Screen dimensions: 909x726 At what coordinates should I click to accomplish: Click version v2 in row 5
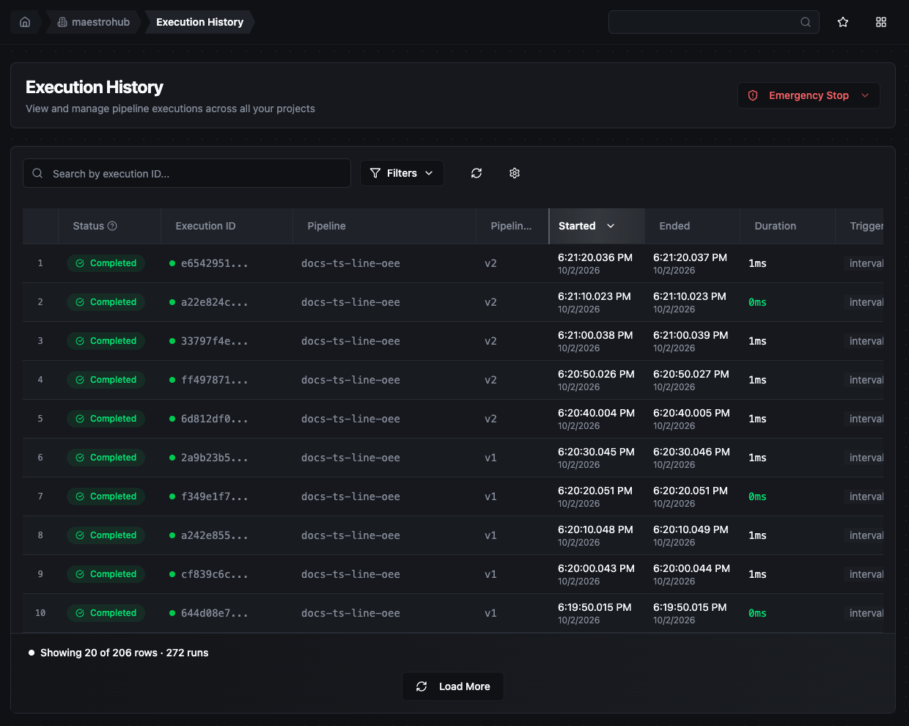point(490,419)
